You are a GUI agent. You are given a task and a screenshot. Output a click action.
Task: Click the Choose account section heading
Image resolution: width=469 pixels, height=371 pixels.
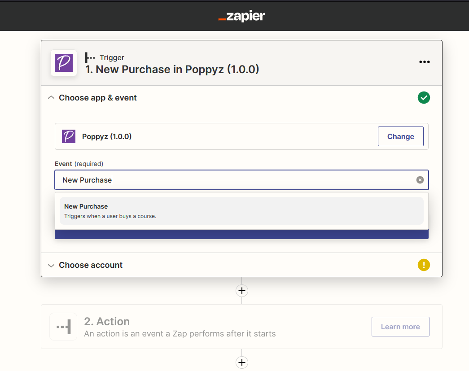click(x=91, y=265)
